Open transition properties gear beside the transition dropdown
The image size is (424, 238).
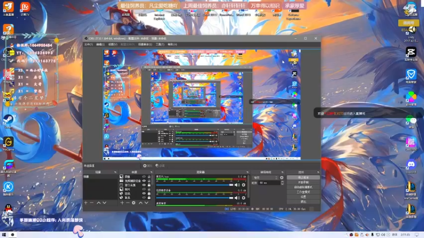[282, 178]
